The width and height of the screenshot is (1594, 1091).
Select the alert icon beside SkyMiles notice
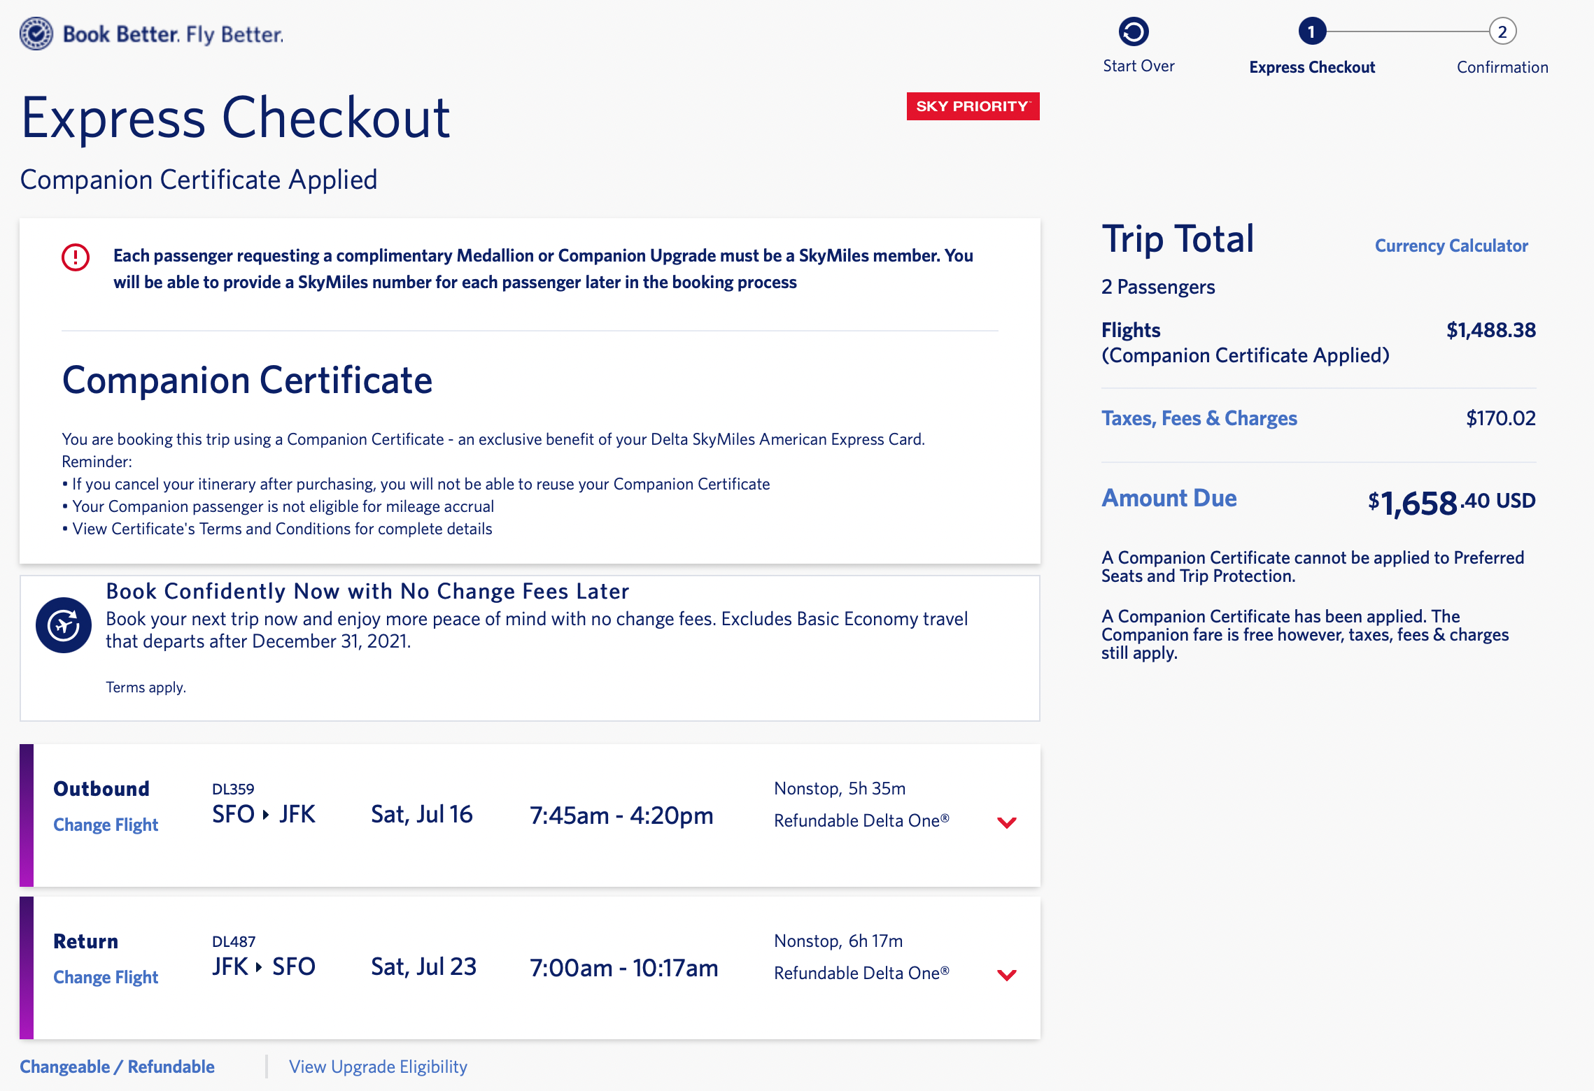[73, 257]
